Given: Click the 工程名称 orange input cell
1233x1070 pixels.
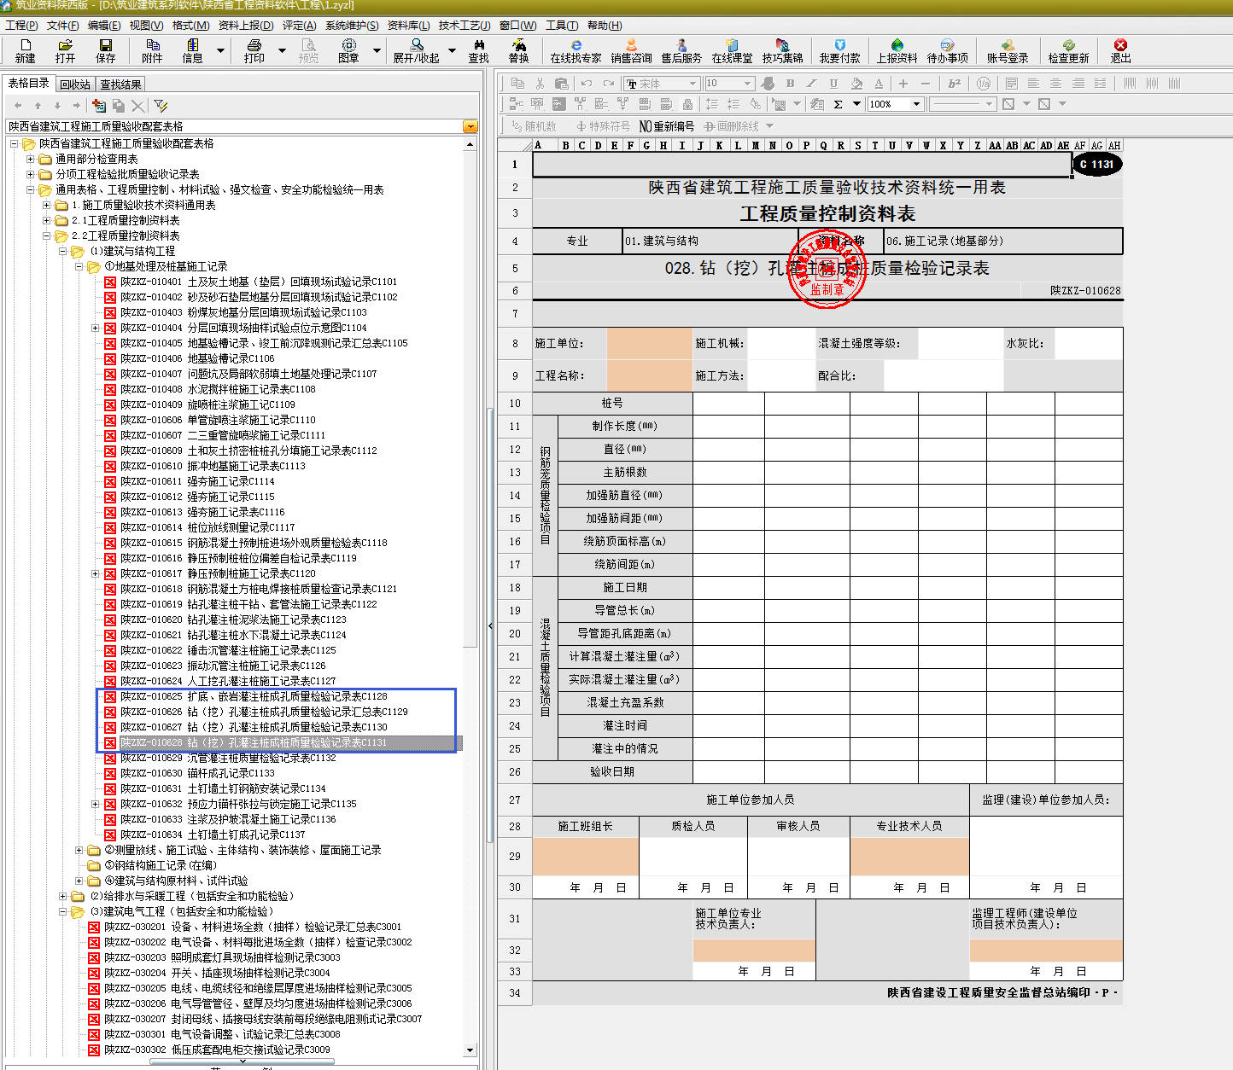Looking at the screenshot, I should coord(649,375).
